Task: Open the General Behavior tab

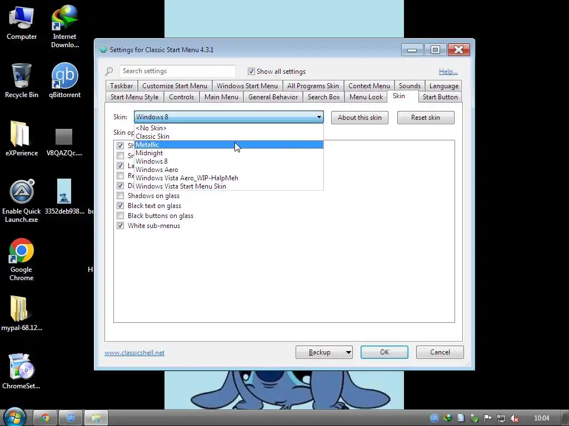Action: (273, 97)
